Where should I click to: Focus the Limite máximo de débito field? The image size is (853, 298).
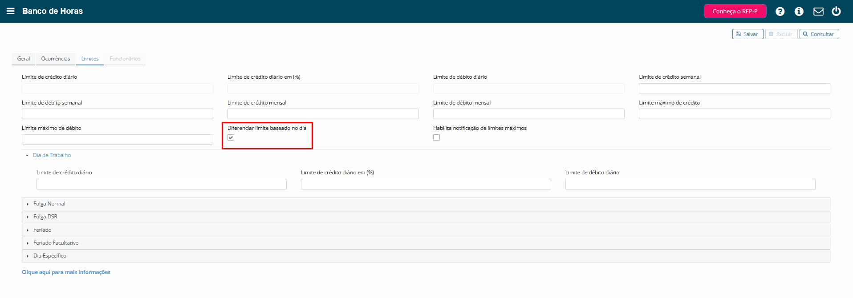pos(118,139)
